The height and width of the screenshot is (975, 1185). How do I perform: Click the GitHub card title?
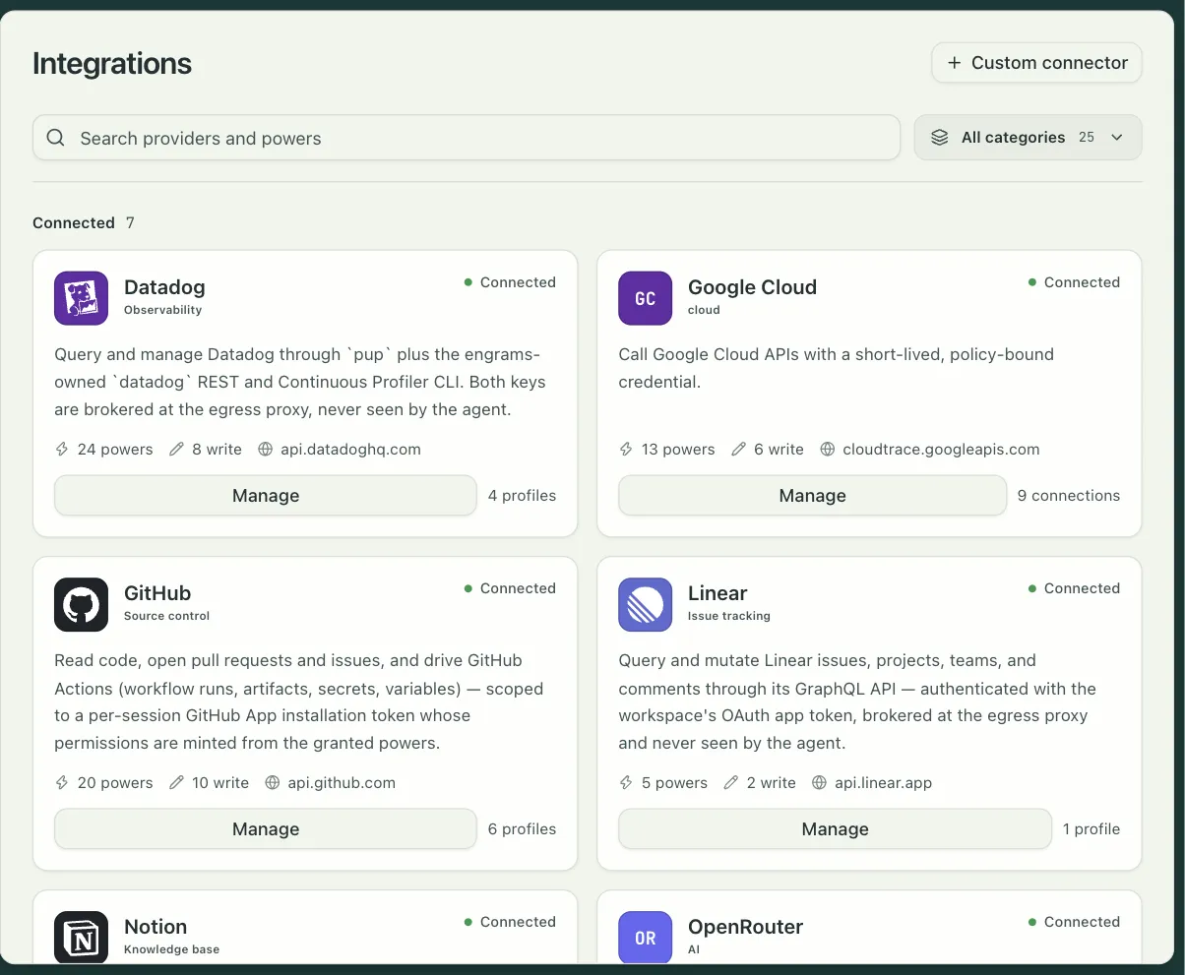(x=157, y=593)
